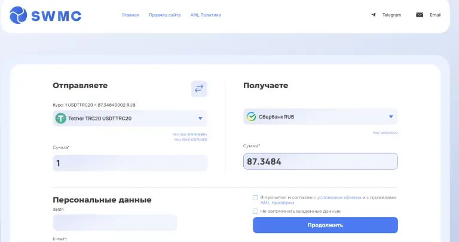Focus the send amount Сумма field

pyautogui.click(x=130, y=163)
